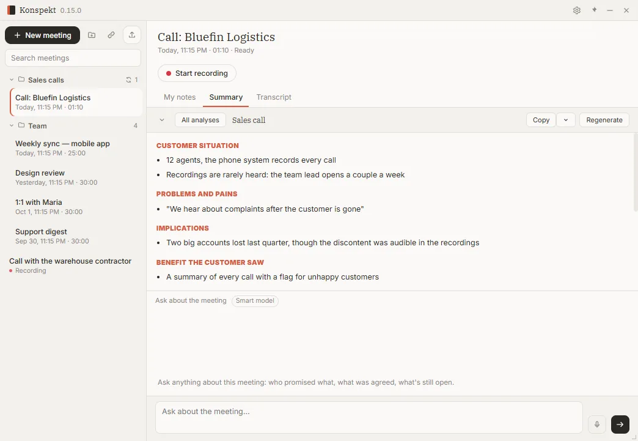Click the summary pane scrollbar
The width and height of the screenshot is (638, 441).
pyautogui.click(x=636, y=172)
